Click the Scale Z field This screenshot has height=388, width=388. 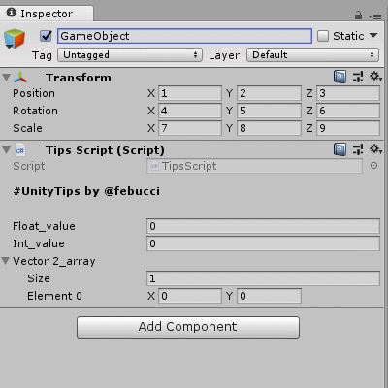(348, 128)
